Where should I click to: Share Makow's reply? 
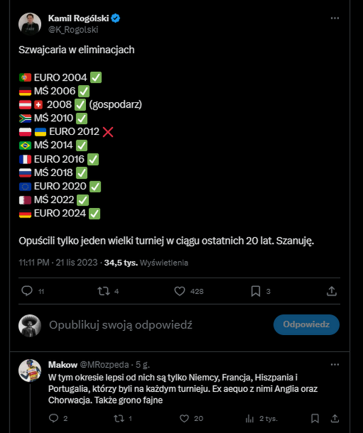click(333, 418)
